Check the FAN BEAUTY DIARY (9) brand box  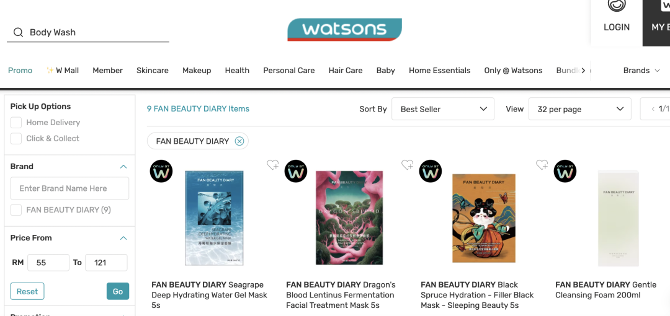16,210
